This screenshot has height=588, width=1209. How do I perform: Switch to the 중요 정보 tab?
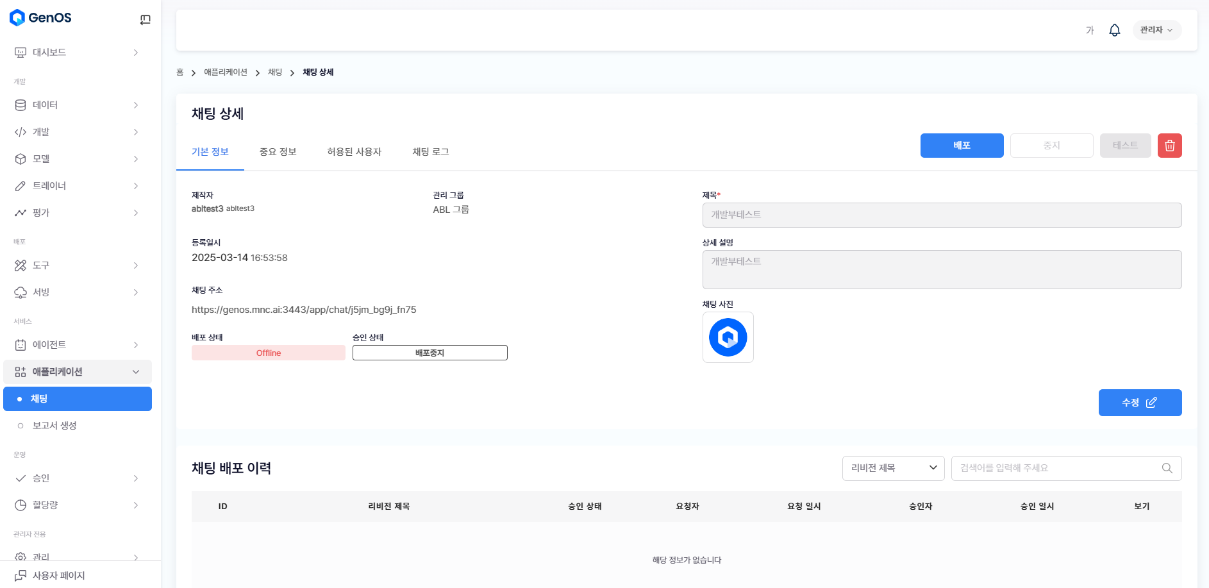[278, 152]
